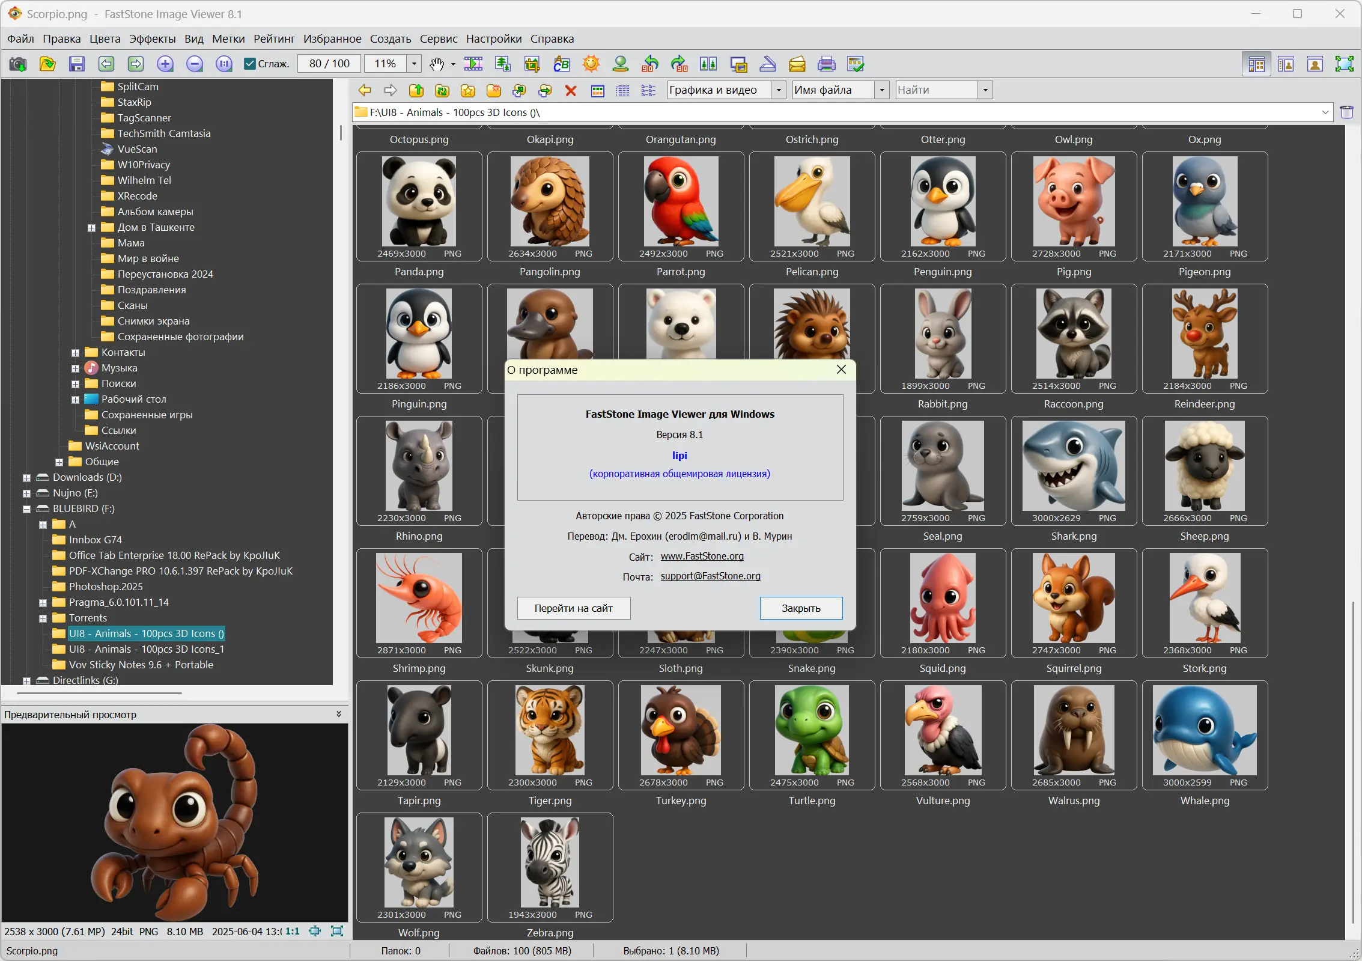
Task: Click the slideshow filmstrip icon
Action: pyautogui.click(x=473, y=64)
